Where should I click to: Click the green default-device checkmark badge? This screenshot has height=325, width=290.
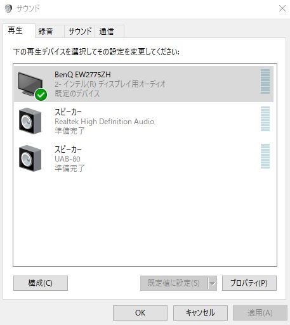click(41, 95)
